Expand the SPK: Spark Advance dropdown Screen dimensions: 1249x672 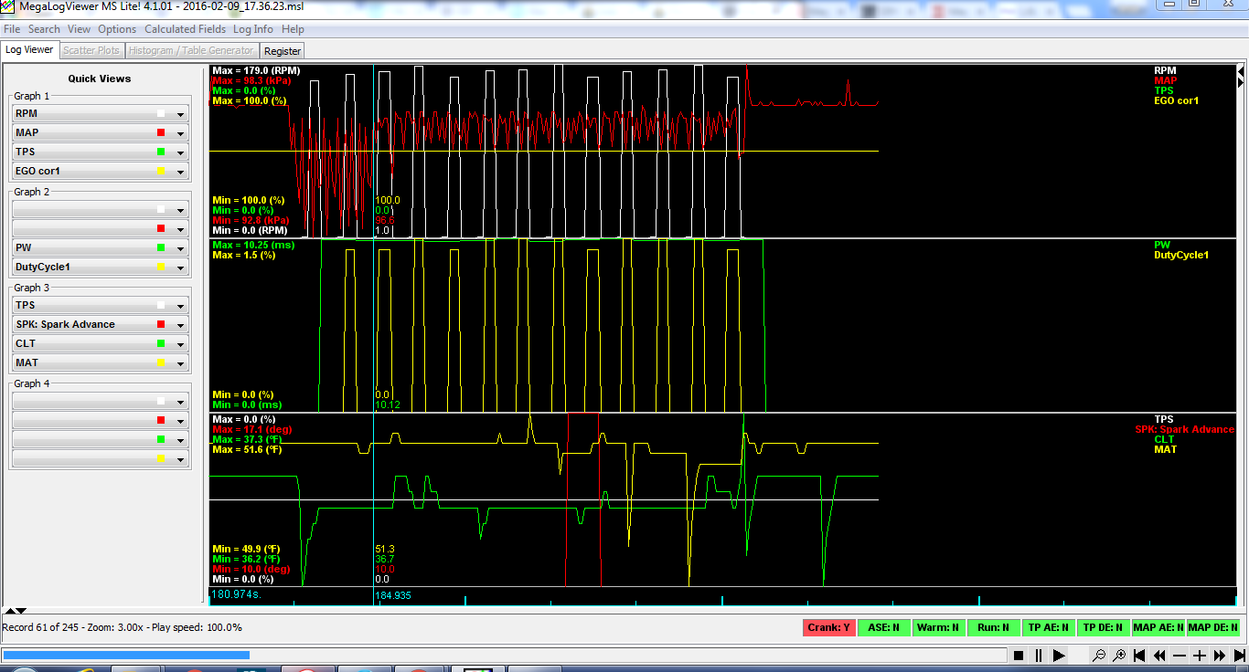(x=181, y=325)
